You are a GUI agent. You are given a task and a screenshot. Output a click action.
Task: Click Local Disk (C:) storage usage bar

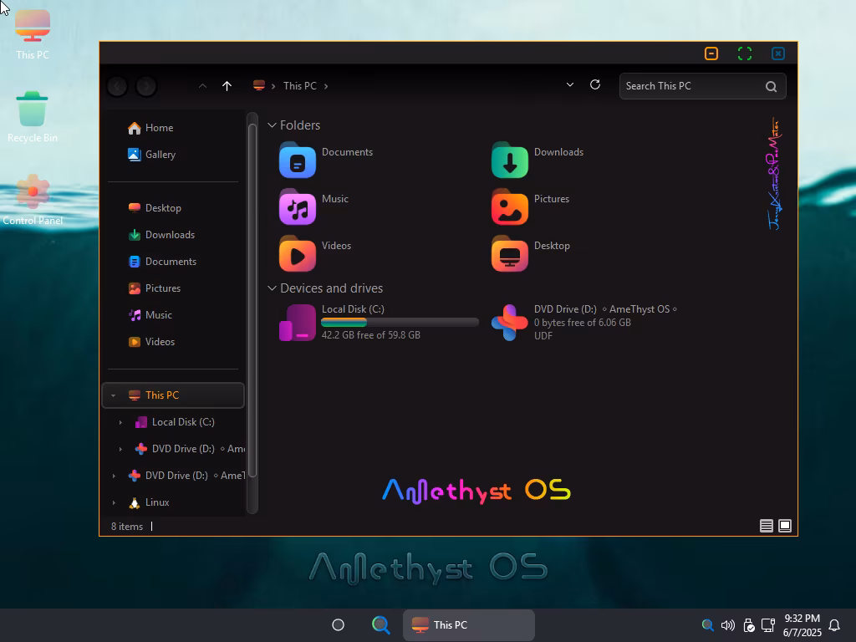[x=400, y=322]
